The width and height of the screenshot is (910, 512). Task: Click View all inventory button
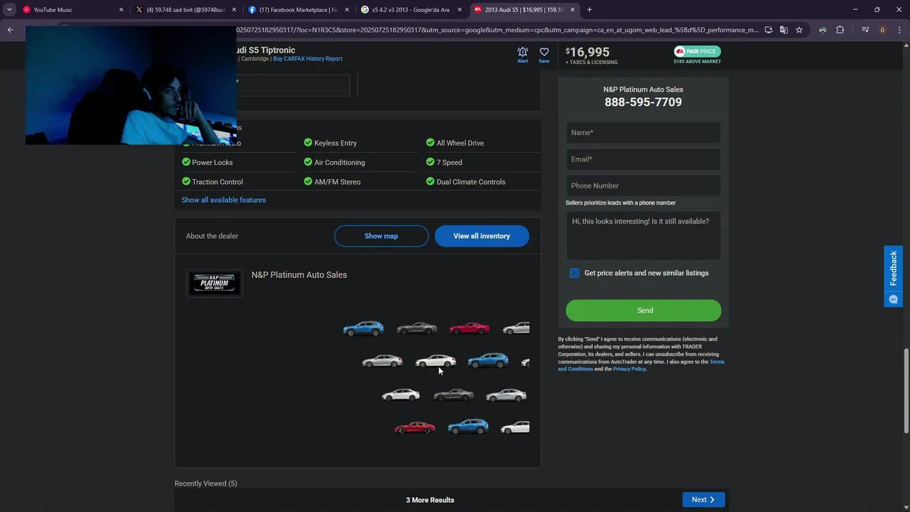[x=482, y=236]
